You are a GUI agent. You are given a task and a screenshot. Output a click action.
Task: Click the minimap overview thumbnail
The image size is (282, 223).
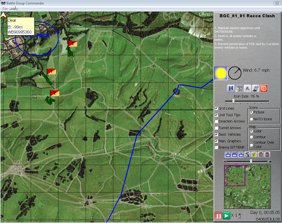[247, 183]
